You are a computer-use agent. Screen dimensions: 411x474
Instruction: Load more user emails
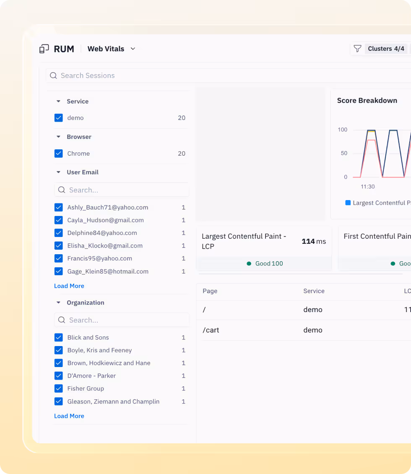pos(69,286)
